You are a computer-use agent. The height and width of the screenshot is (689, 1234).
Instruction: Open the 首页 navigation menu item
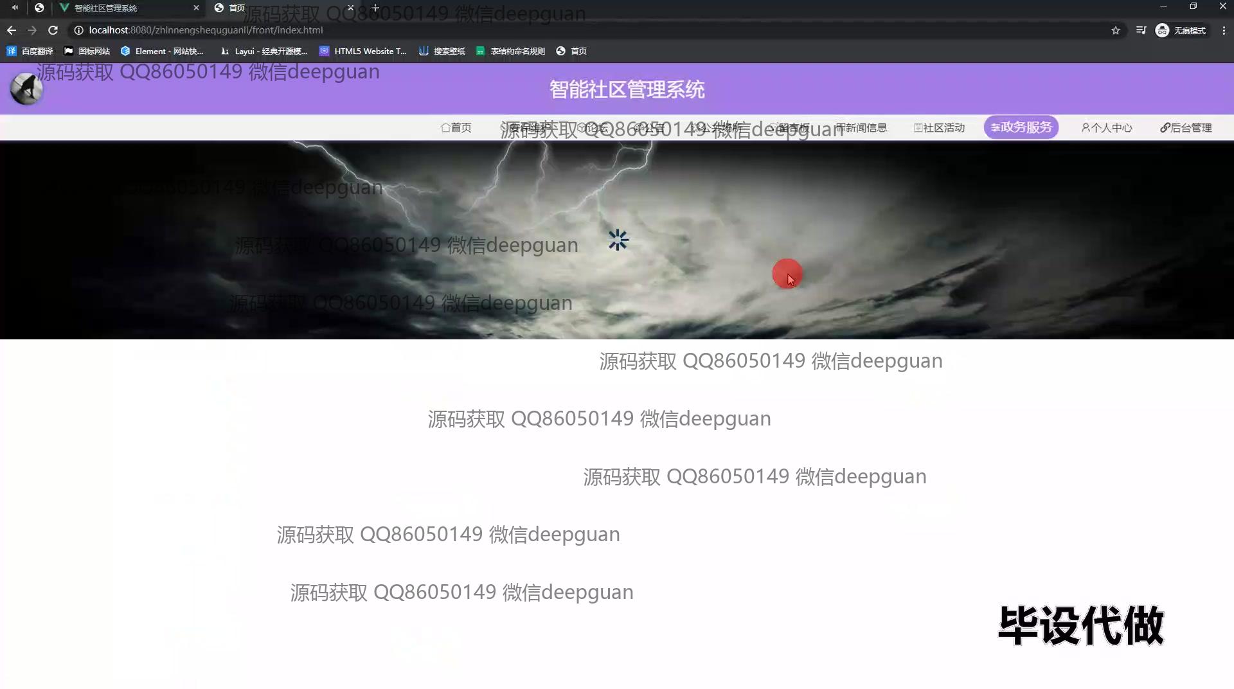pos(456,128)
